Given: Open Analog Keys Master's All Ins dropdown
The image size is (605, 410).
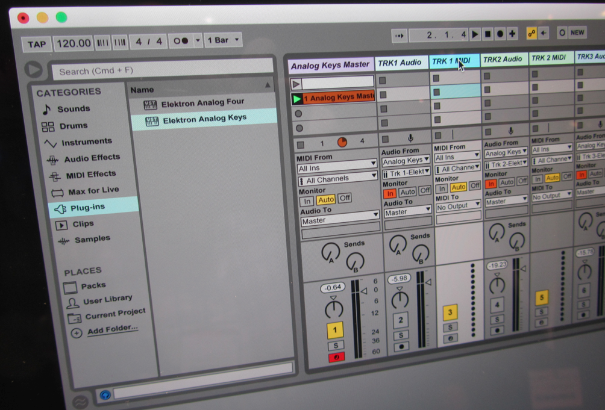Looking at the screenshot, I should click(x=337, y=169).
